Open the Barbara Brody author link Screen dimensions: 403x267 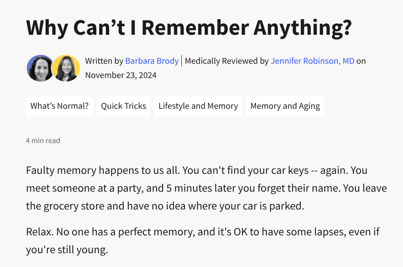click(152, 61)
